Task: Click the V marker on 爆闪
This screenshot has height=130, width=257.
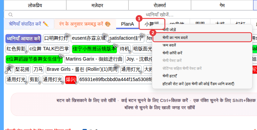Action: click(76, 83)
